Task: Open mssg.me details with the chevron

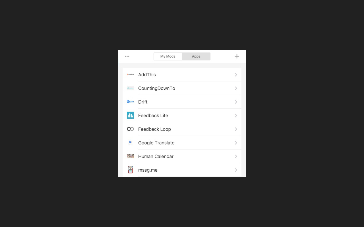Action: coord(236,170)
